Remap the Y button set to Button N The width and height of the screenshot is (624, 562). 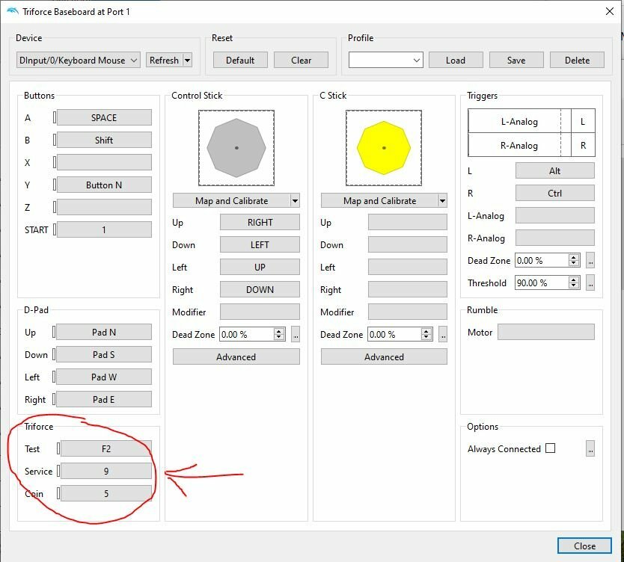coord(104,185)
